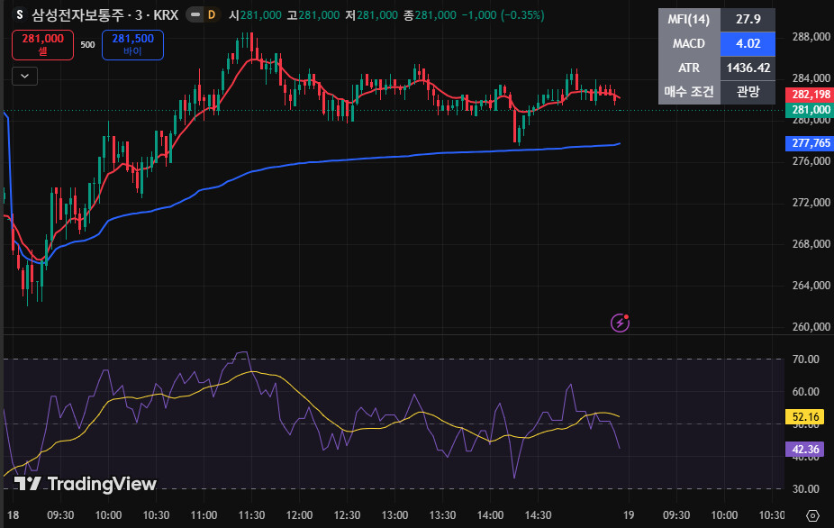Click the 관망 status cell
The height and width of the screenshot is (528, 834).
pyautogui.click(x=748, y=92)
